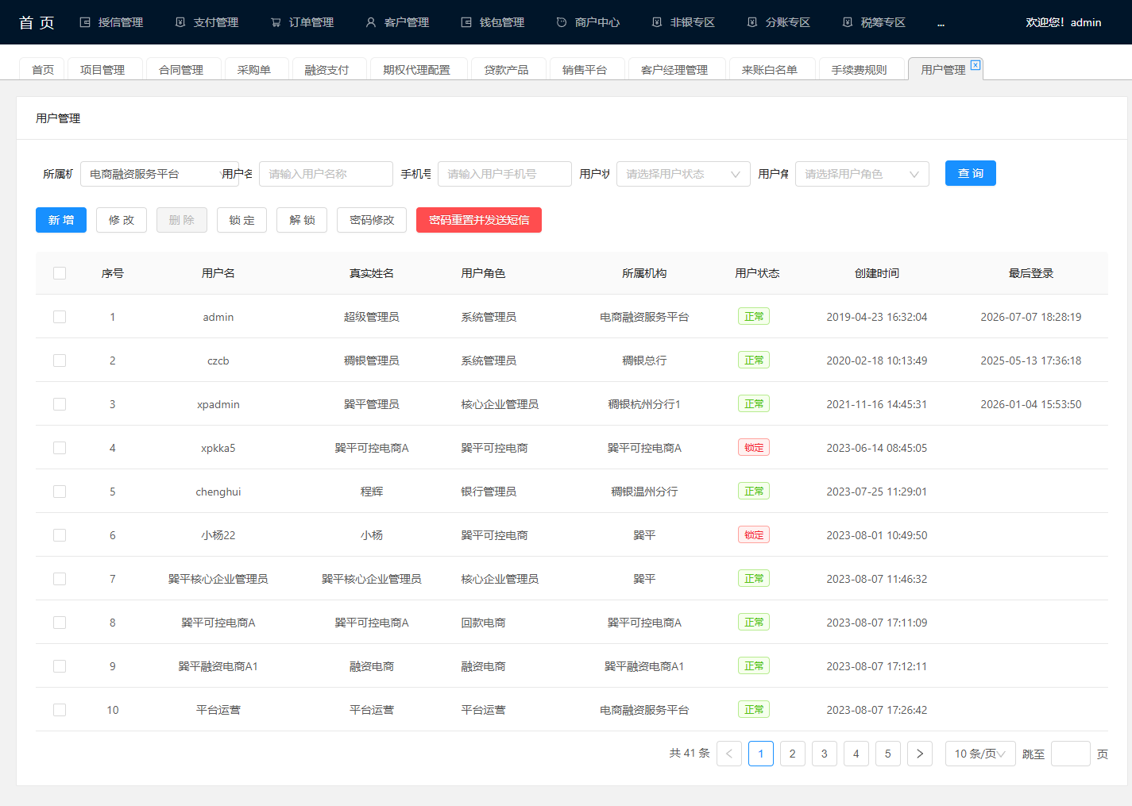Viewport: 1132px width, 806px height.
Task: Click the 分账专区 icon in the top navigation
Action: click(752, 22)
